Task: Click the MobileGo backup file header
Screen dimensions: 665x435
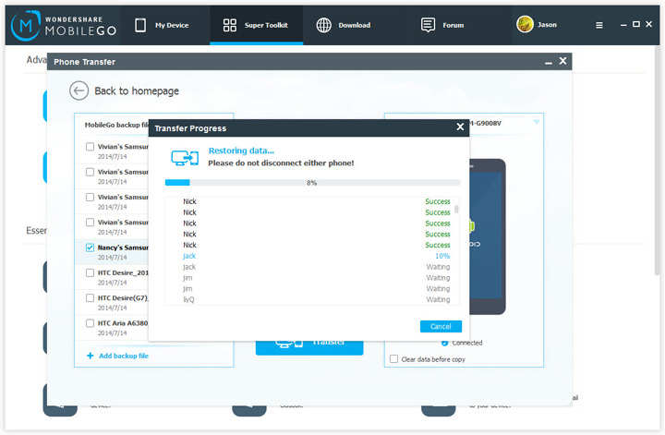Action: tap(116, 125)
